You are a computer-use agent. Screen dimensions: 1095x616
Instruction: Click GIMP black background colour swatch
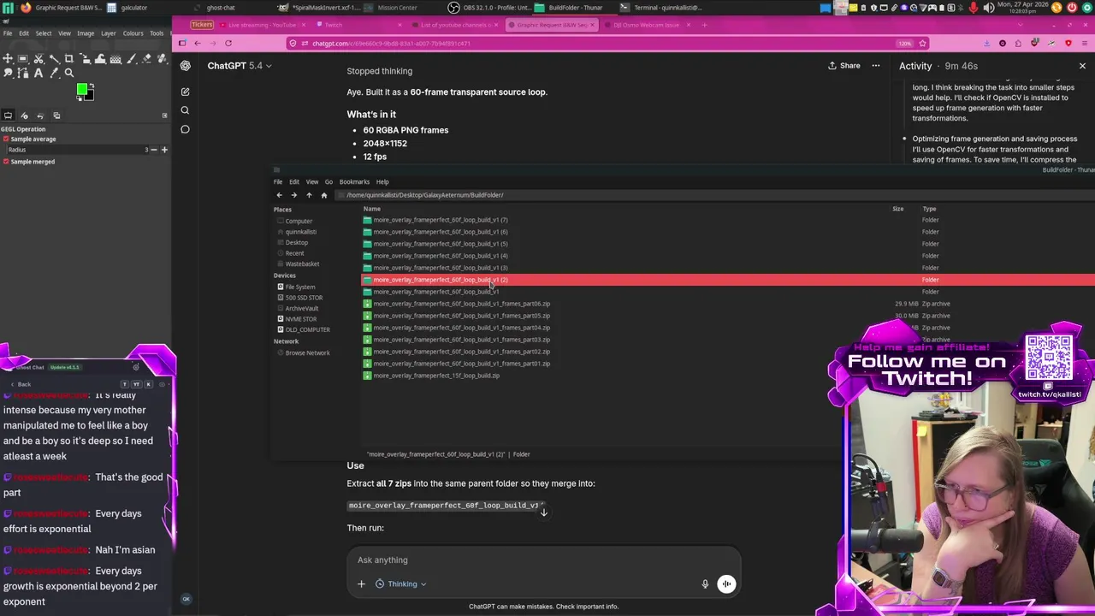click(x=91, y=98)
